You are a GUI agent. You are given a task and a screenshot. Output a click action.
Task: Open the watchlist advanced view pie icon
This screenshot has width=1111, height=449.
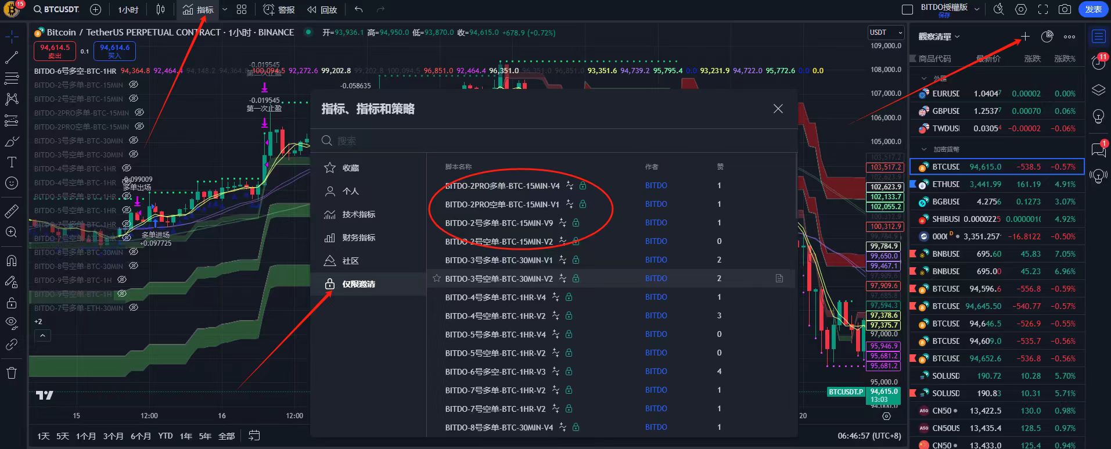coord(1047,37)
